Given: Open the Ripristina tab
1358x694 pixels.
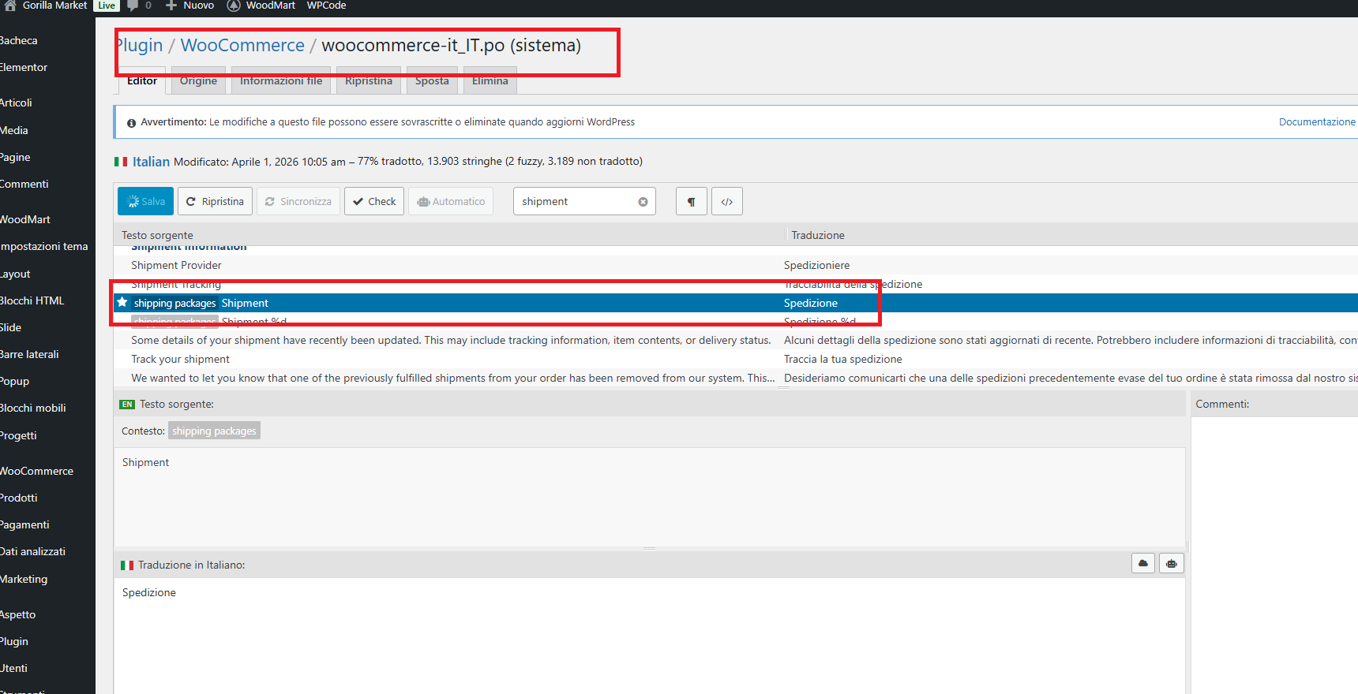Looking at the screenshot, I should 369,81.
